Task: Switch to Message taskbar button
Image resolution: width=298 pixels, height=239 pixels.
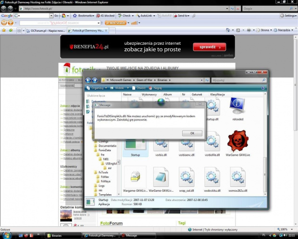Action: pos(138,236)
